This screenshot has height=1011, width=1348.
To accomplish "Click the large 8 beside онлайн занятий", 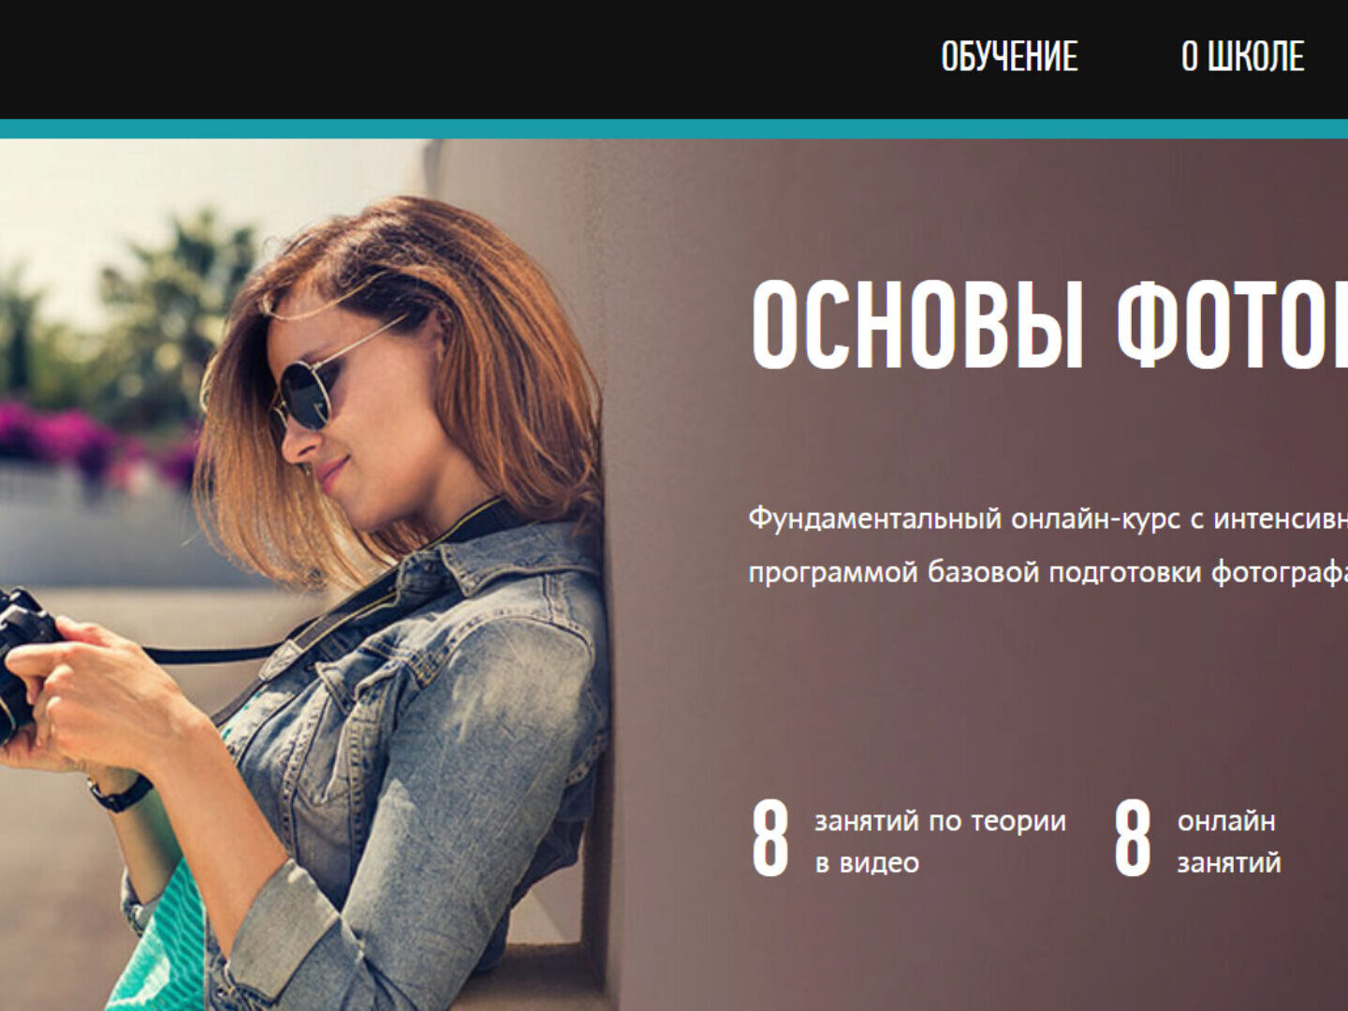I will [x=1132, y=839].
